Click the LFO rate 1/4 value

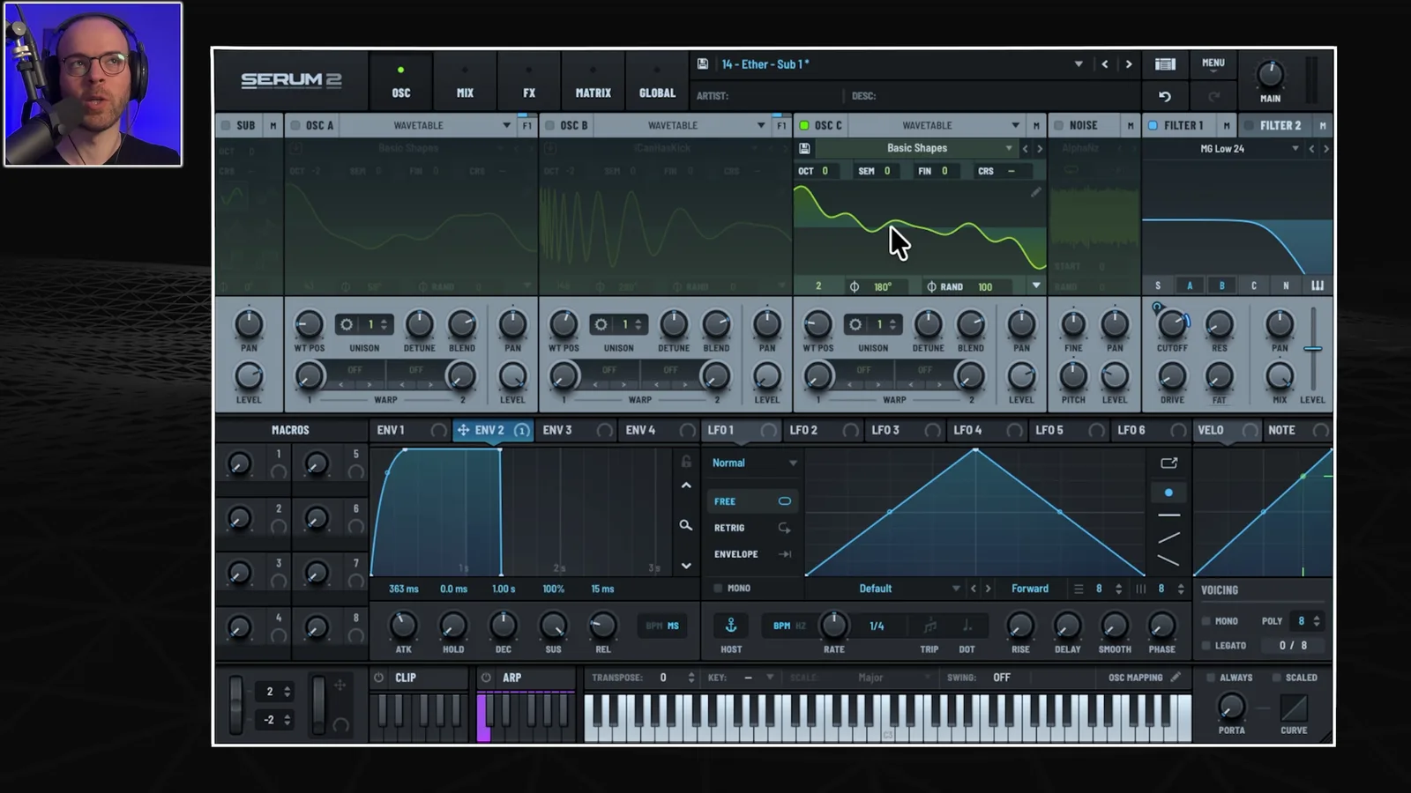(877, 626)
